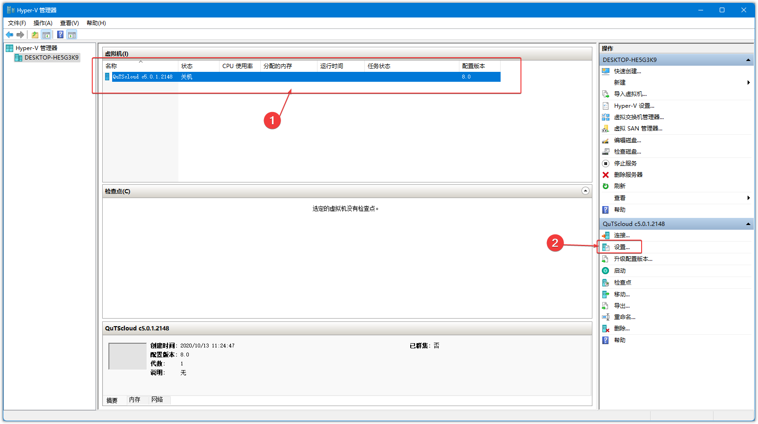Close the Hyper-V 管理器 window

743,10
